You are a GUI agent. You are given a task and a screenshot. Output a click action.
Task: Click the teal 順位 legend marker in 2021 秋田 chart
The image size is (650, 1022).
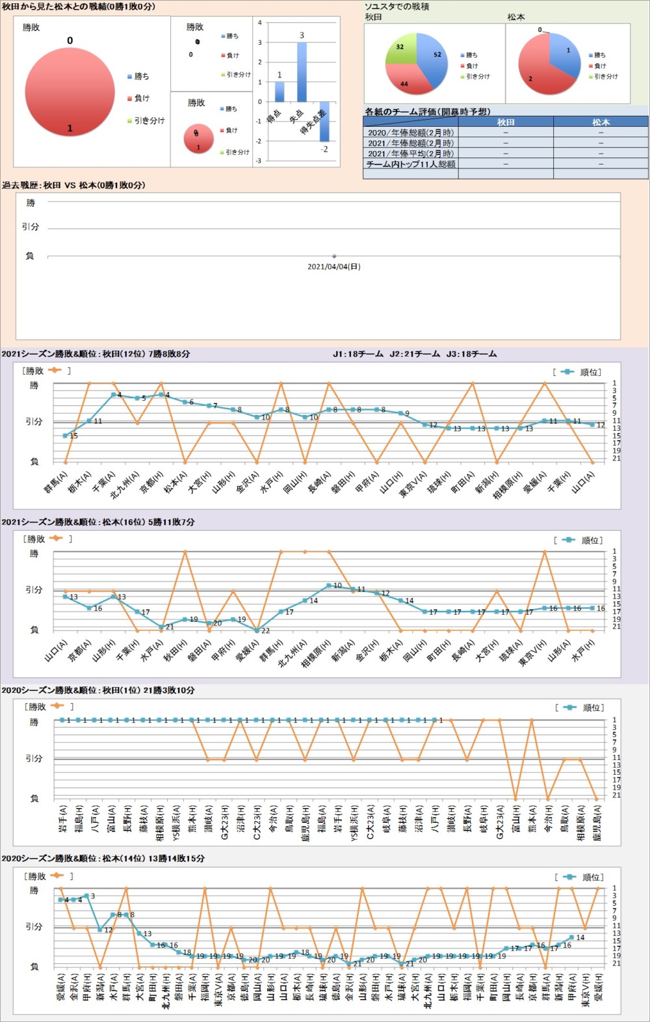click(567, 372)
